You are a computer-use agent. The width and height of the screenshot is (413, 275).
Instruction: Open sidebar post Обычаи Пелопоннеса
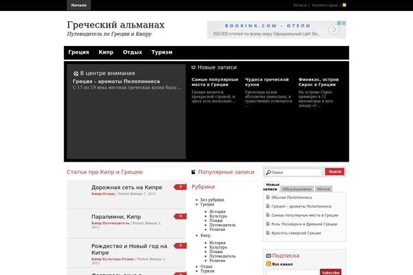tap(292, 197)
